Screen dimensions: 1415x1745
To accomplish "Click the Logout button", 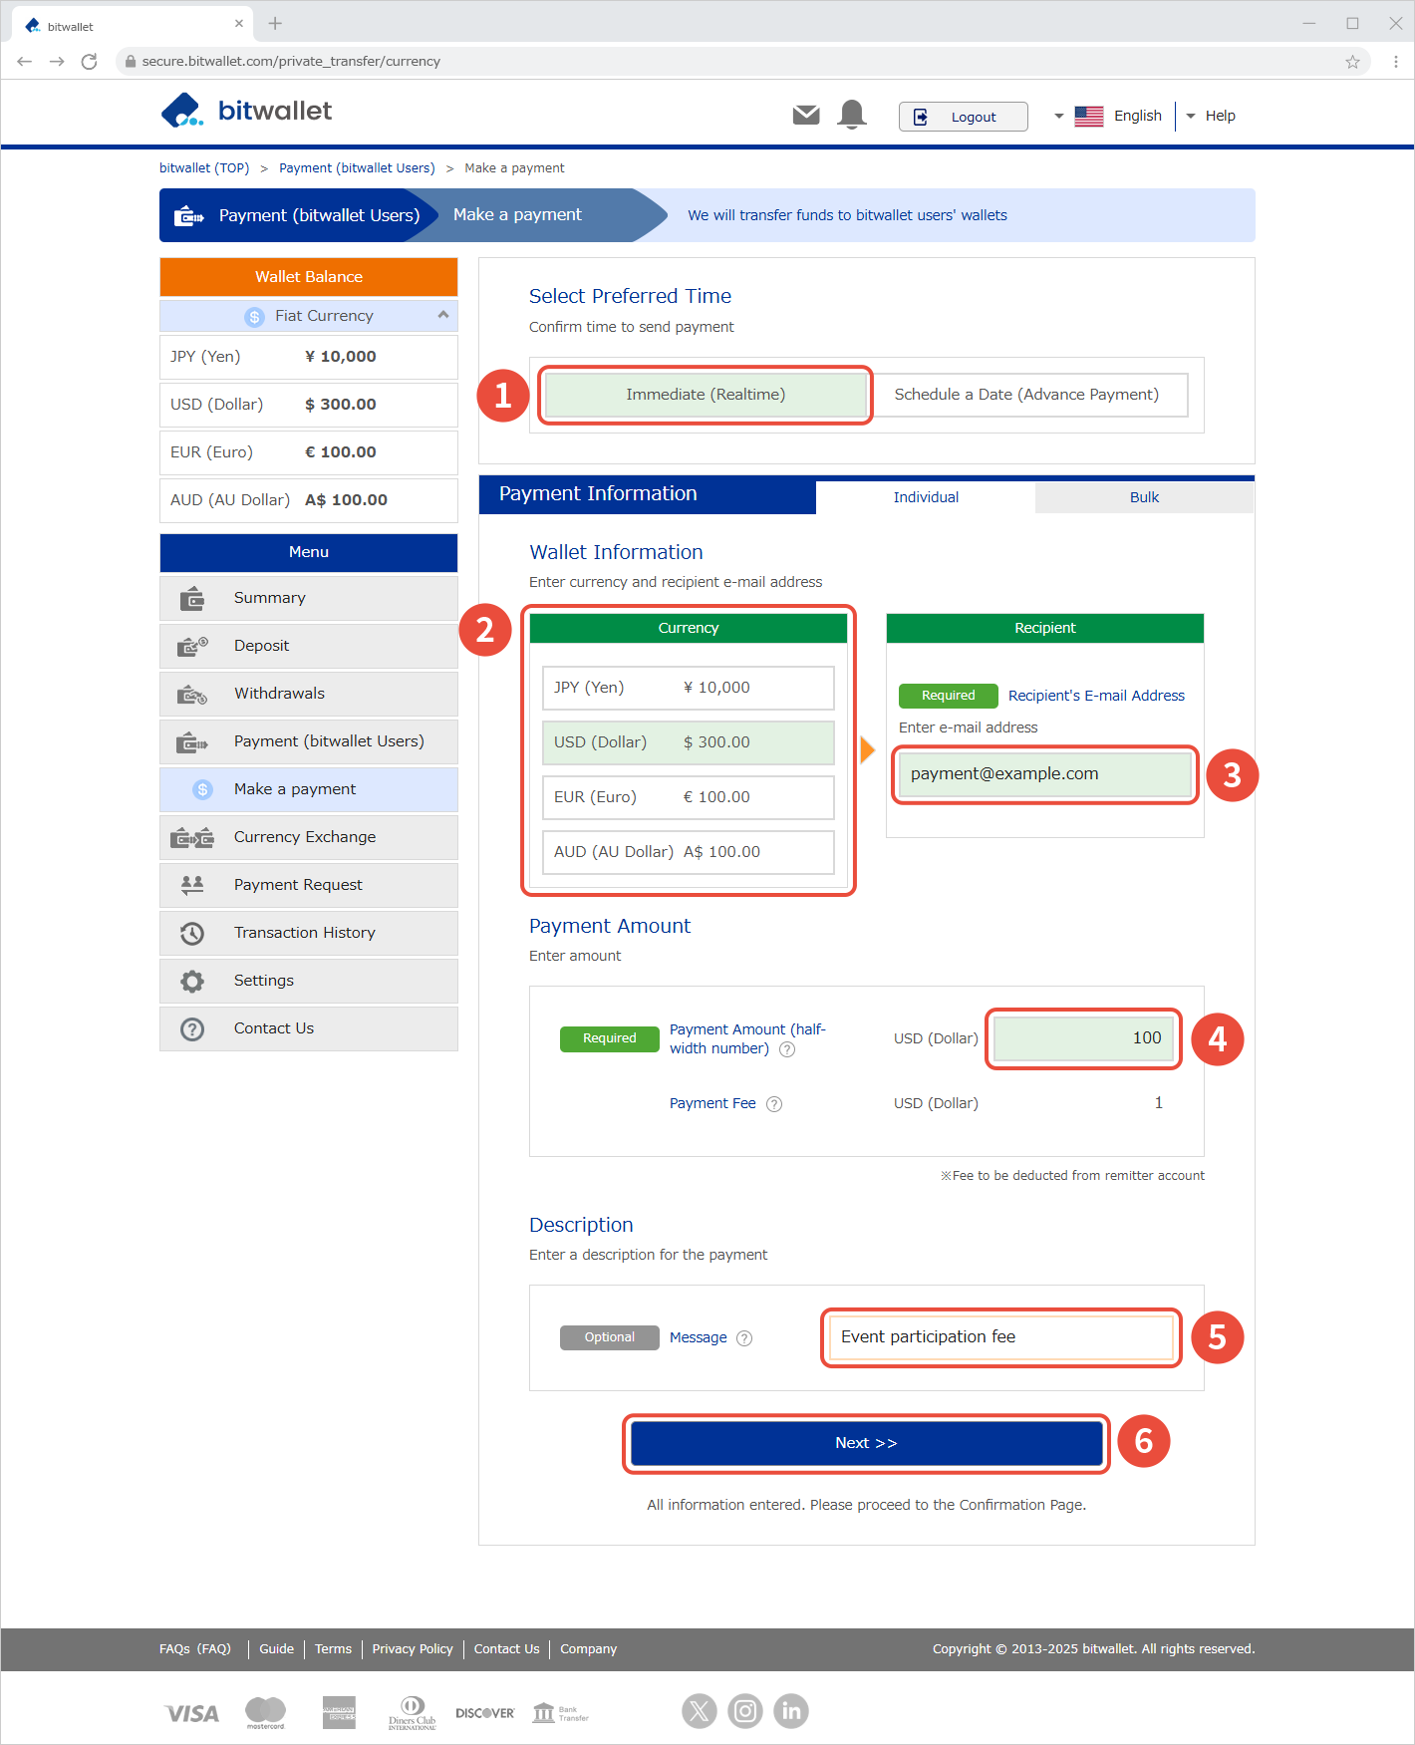I will point(963,117).
